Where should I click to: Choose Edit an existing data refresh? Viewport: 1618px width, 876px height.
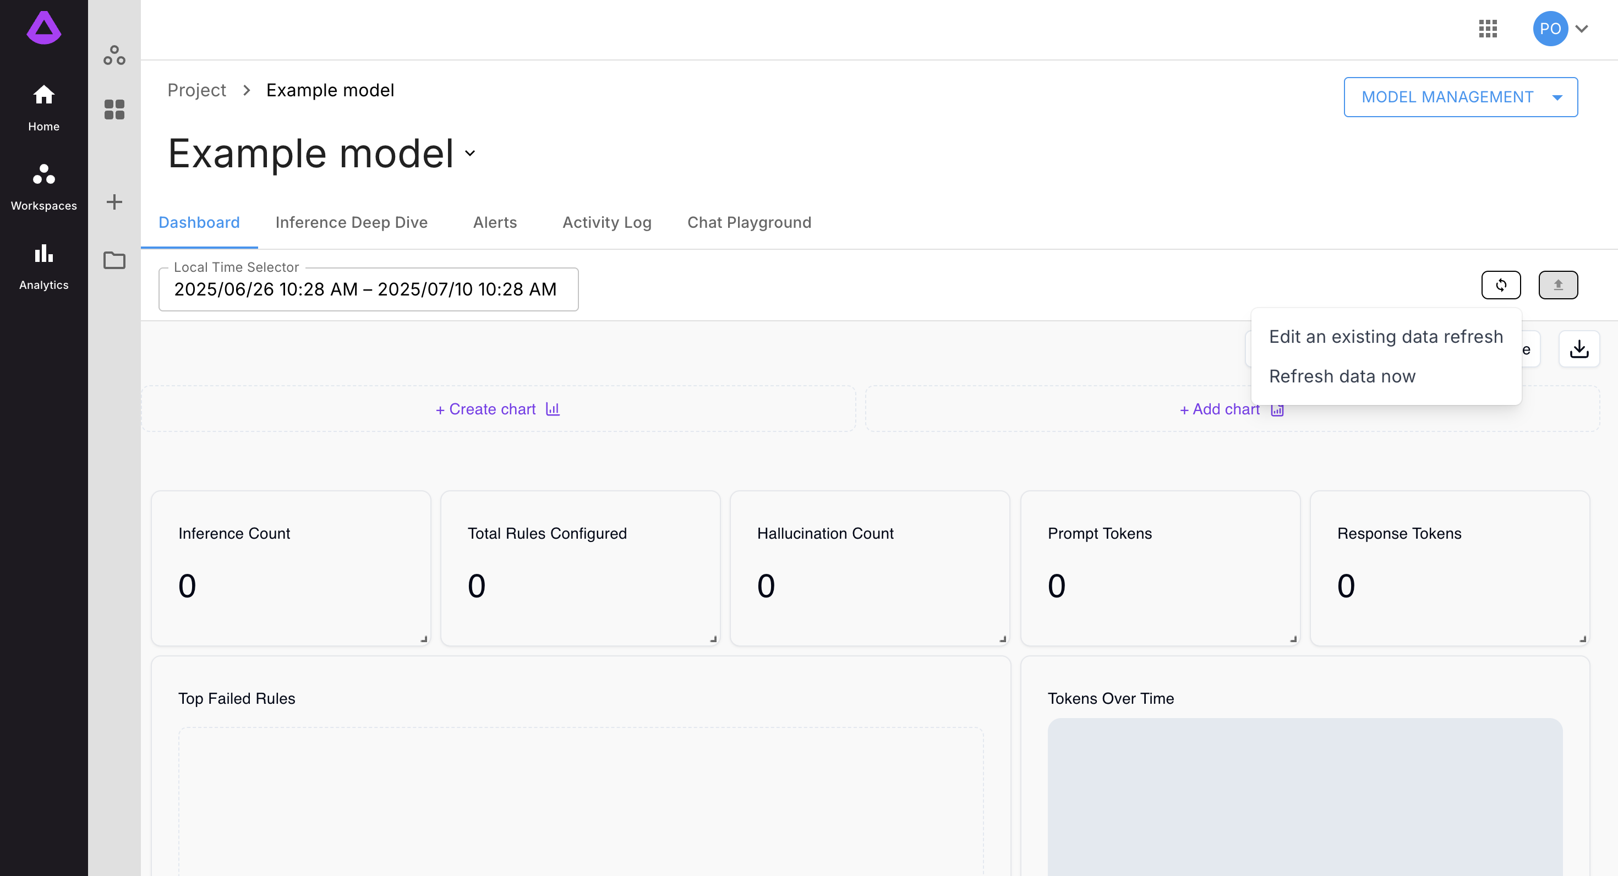coord(1386,337)
